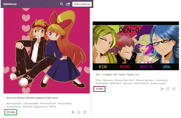This screenshot has width=181, height=118.
Task: Open the search magnifier icon in header
Action: coord(61,4)
